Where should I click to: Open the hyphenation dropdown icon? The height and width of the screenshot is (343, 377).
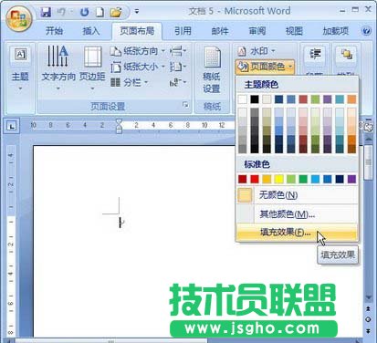178,82
